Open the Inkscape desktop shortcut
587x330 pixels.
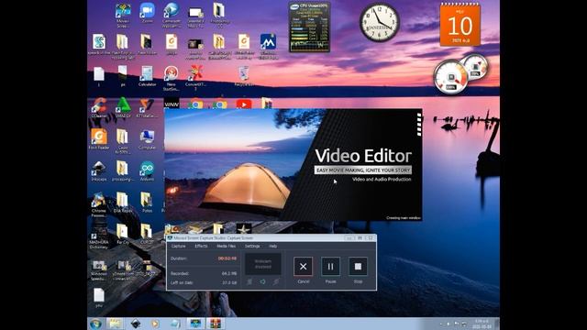[x=99, y=171]
